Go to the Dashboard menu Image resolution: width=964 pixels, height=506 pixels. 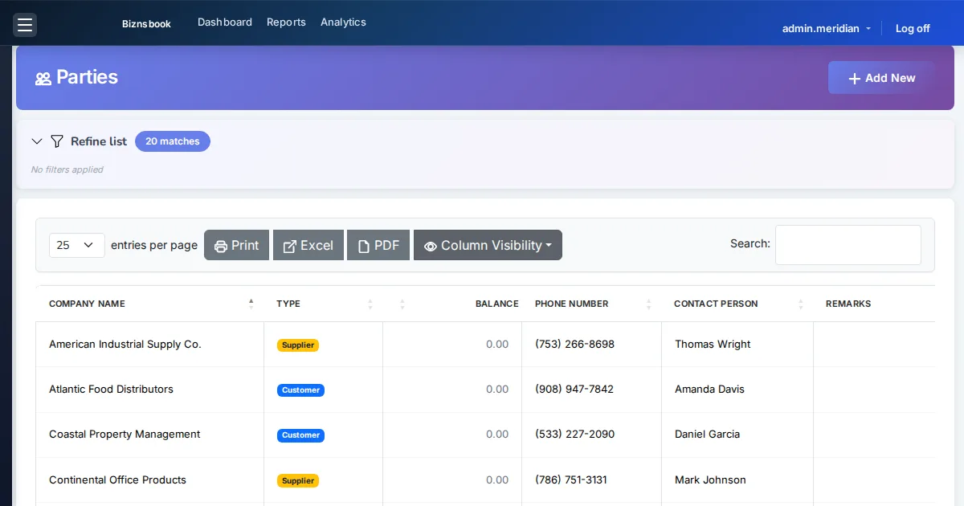225,22
